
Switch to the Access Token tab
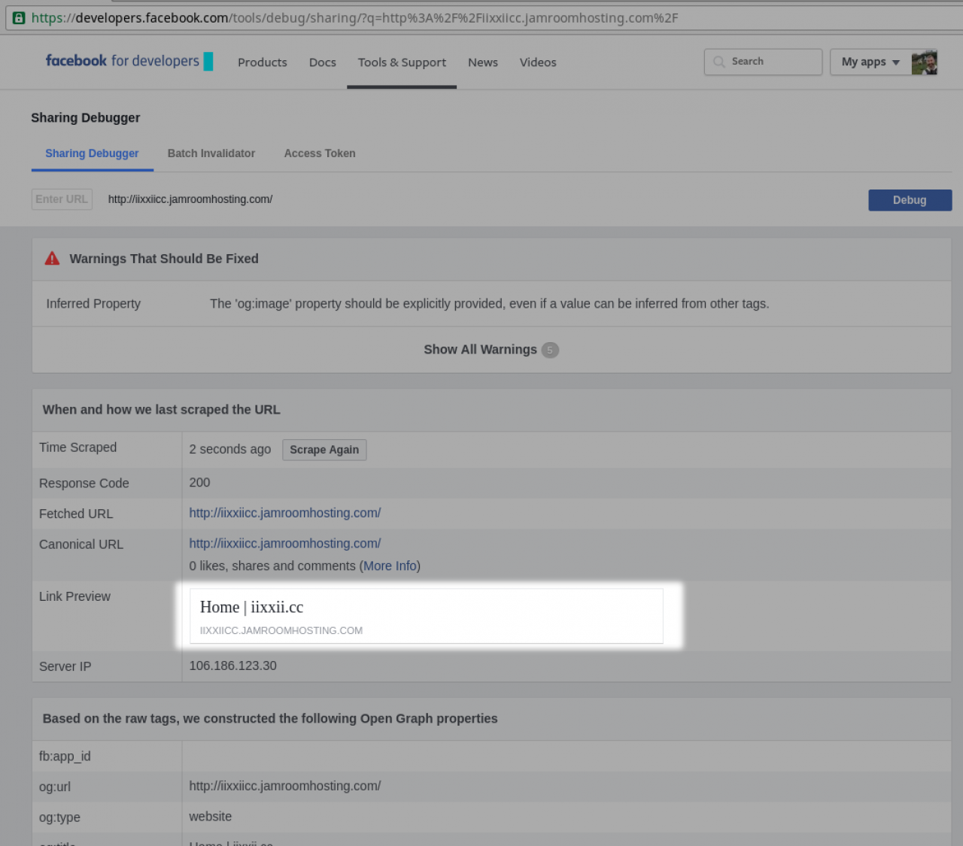tap(320, 153)
